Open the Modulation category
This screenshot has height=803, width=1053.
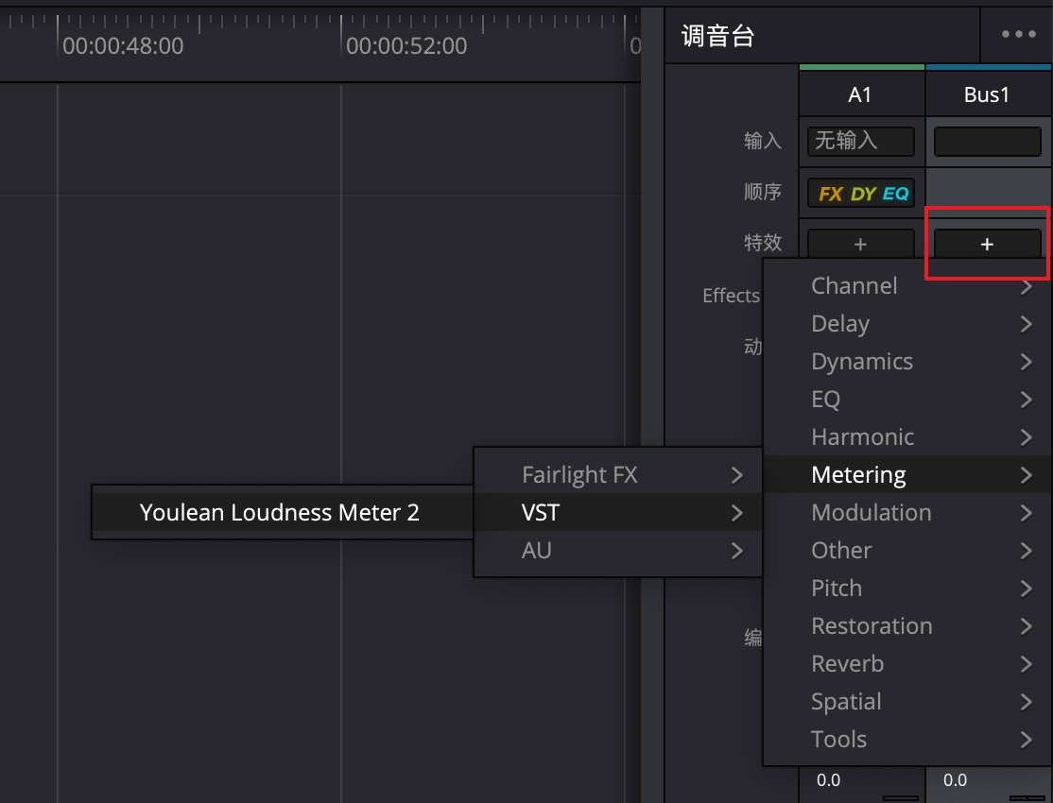pyautogui.click(x=907, y=513)
